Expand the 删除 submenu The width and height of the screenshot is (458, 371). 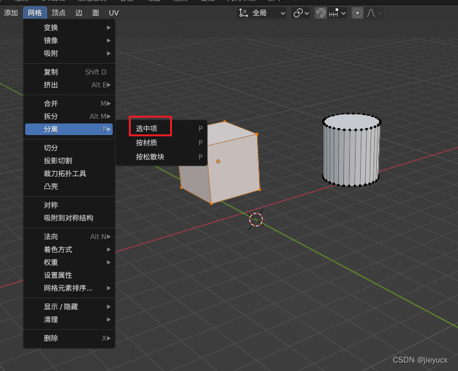tap(69, 338)
